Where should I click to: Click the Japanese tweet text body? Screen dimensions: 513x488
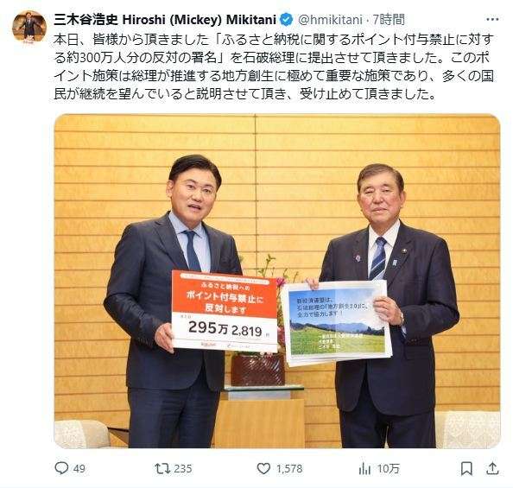point(273,67)
